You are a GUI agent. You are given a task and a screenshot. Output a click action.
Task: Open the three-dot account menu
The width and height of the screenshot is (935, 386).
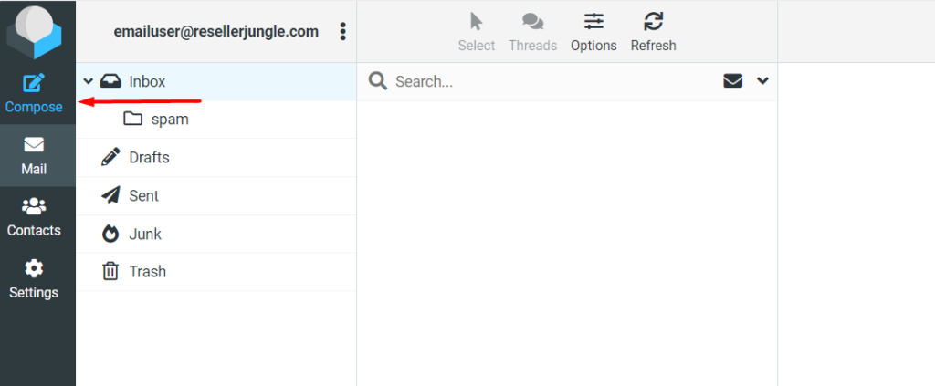[343, 32]
